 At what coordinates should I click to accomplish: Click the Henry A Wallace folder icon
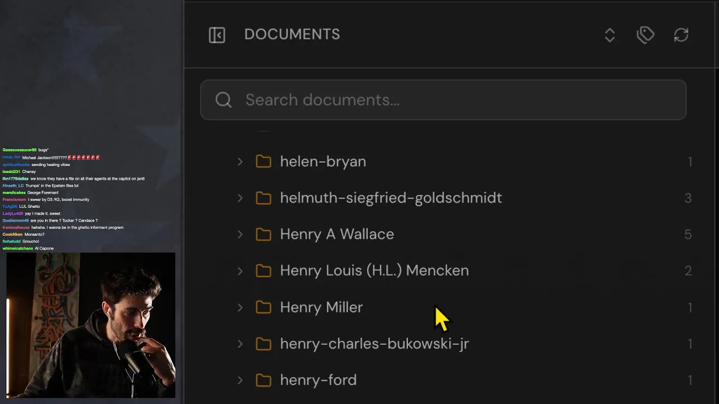(x=263, y=235)
